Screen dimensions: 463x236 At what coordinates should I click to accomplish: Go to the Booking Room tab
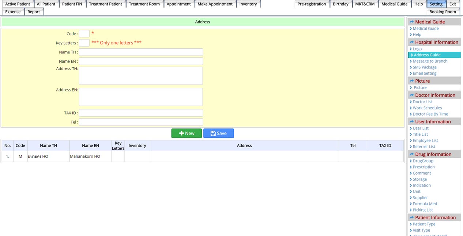(442, 12)
